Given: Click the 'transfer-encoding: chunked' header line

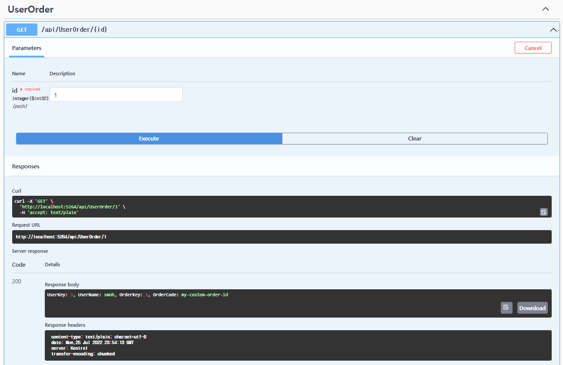Looking at the screenshot, I should 83,354.
